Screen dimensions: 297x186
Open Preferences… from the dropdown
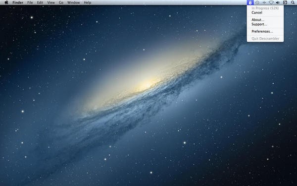(262, 32)
